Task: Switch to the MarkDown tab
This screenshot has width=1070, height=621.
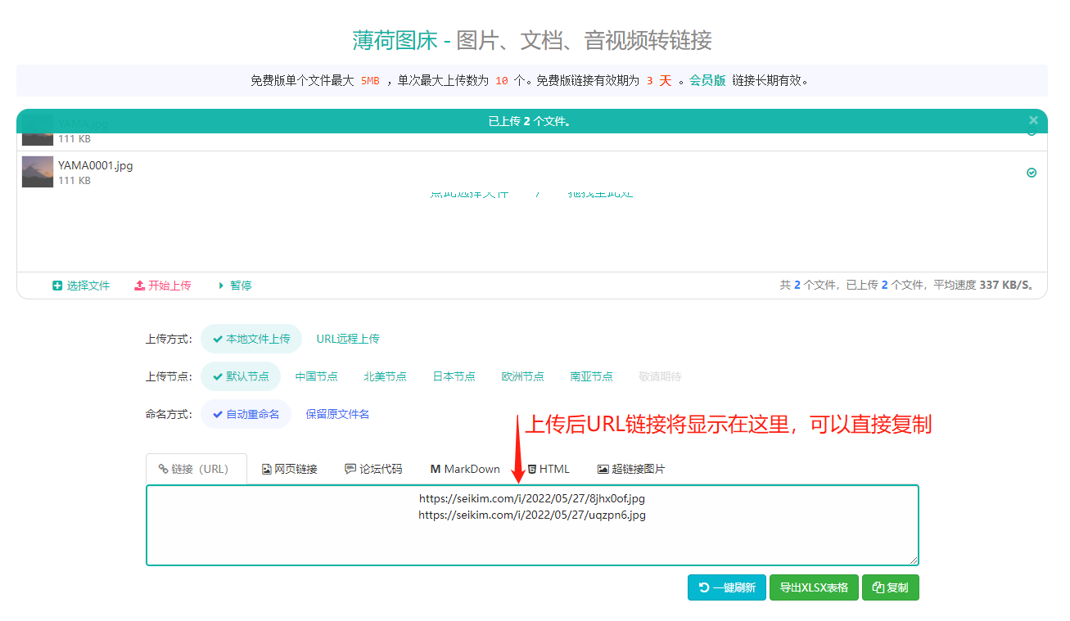Action: click(x=465, y=469)
